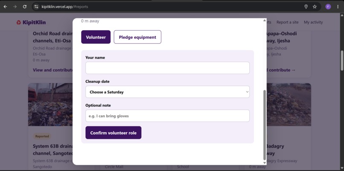Open the Choose a Saturday dropdown
The height and width of the screenshot is (171, 344).
click(x=167, y=92)
